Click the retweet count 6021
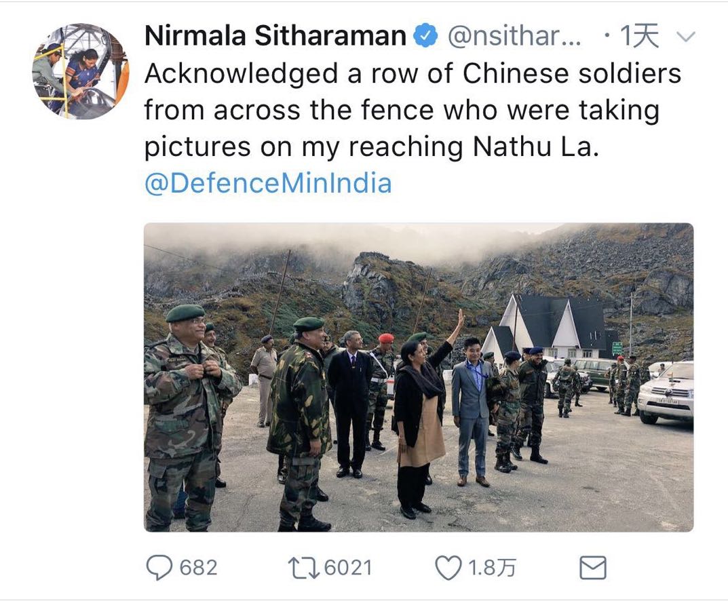The image size is (728, 601). pyautogui.click(x=348, y=568)
